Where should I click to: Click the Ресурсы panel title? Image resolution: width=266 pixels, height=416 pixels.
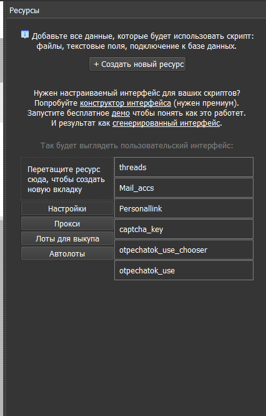point(24,11)
